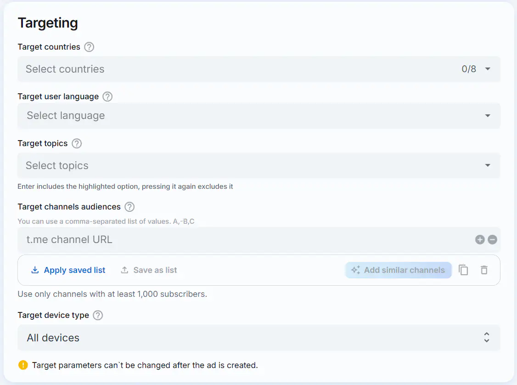The height and width of the screenshot is (385, 517).
Task: Open the Select language dropdown
Action: click(259, 116)
